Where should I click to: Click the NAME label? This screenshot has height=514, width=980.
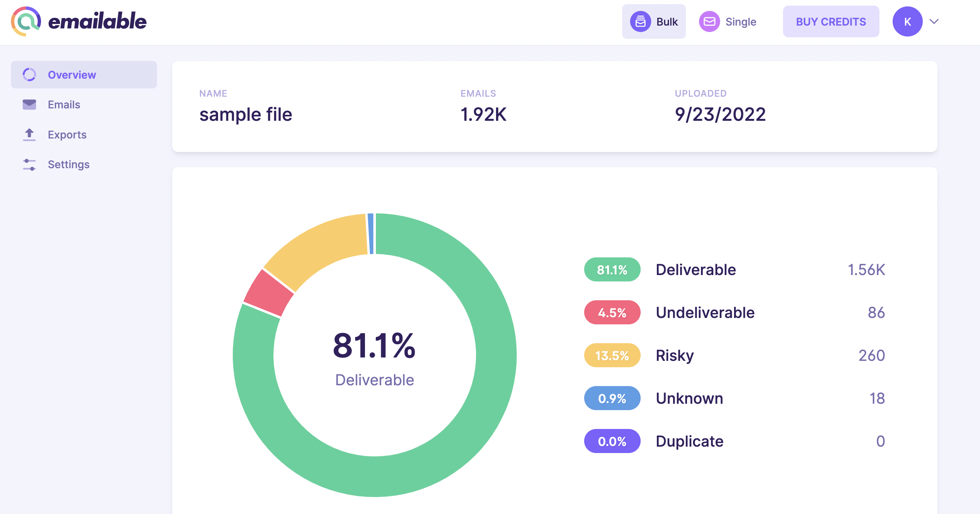coord(213,94)
